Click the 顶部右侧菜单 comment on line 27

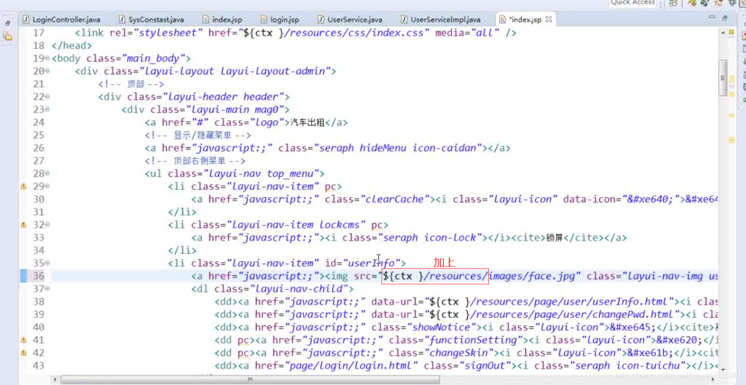pos(195,161)
